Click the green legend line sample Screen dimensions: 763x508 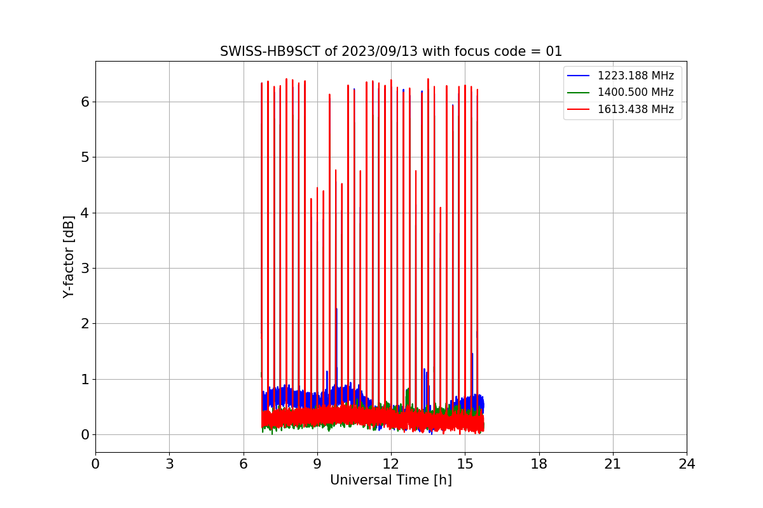pos(579,93)
